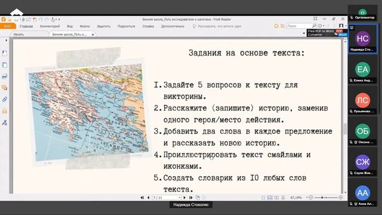Image resolution: width=382 pixels, height=215 pixels.
Task: Select the СЖ Сауле participant tile
Action: 362,162
